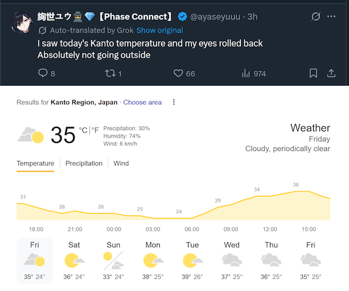Open the tweet's three-dot more menu

click(x=331, y=17)
